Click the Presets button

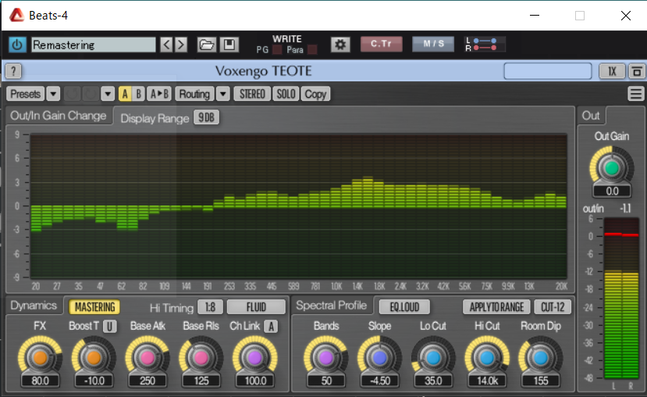25,95
